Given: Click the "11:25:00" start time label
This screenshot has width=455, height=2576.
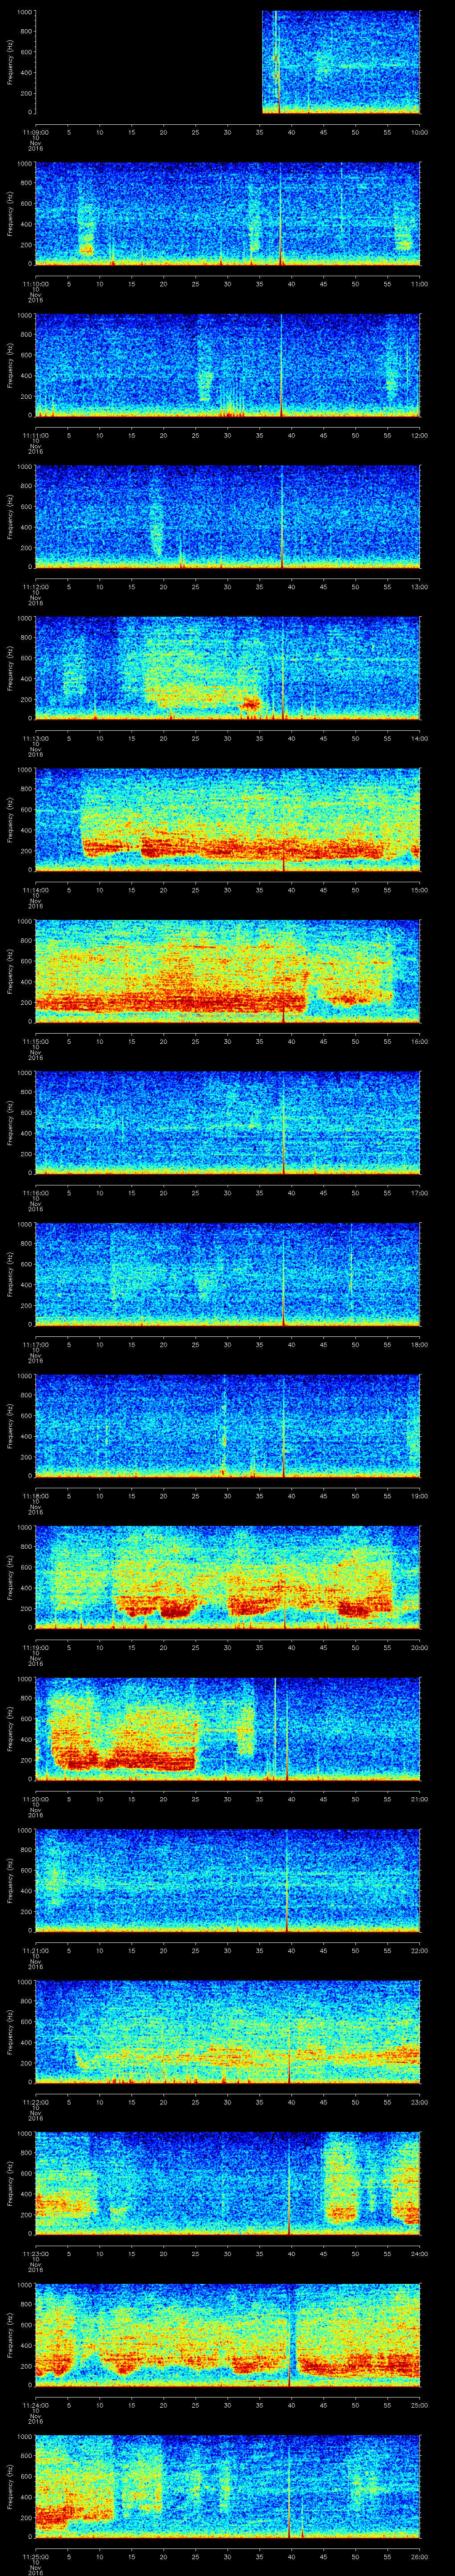Looking at the screenshot, I should (x=36, y=2556).
